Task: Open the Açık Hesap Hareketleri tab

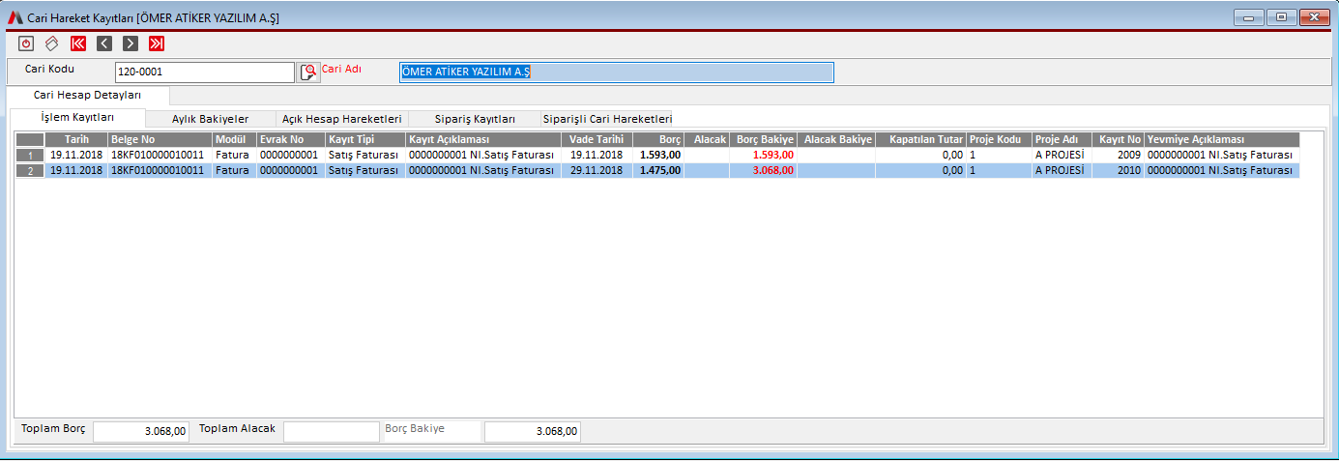Action: pyautogui.click(x=341, y=119)
